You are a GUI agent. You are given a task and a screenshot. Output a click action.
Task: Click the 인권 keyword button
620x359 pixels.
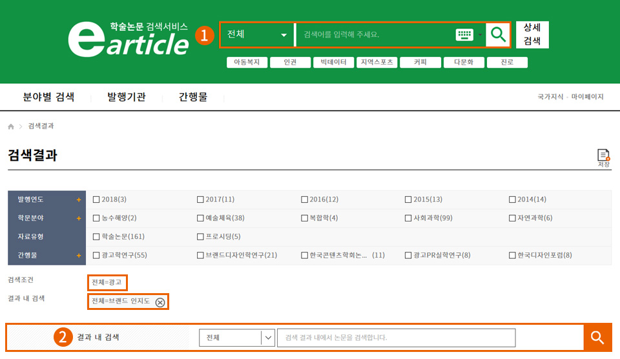point(290,63)
